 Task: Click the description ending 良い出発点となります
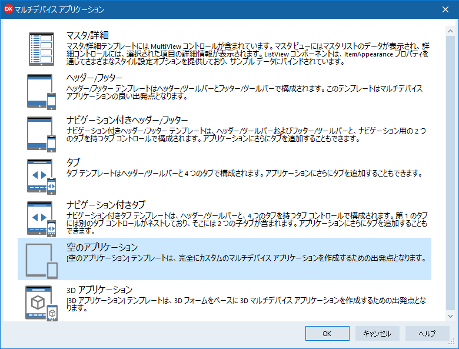(244, 92)
